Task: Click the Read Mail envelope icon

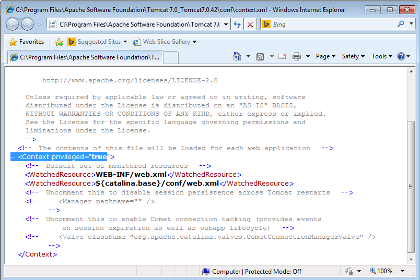Action: click(282, 56)
